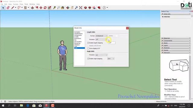193x108 pixels.
Task: Choose the Arc drawing tool
Action: coord(19,8)
